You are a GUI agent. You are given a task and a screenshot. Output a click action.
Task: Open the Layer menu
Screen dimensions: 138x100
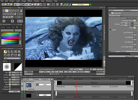(18, 1)
